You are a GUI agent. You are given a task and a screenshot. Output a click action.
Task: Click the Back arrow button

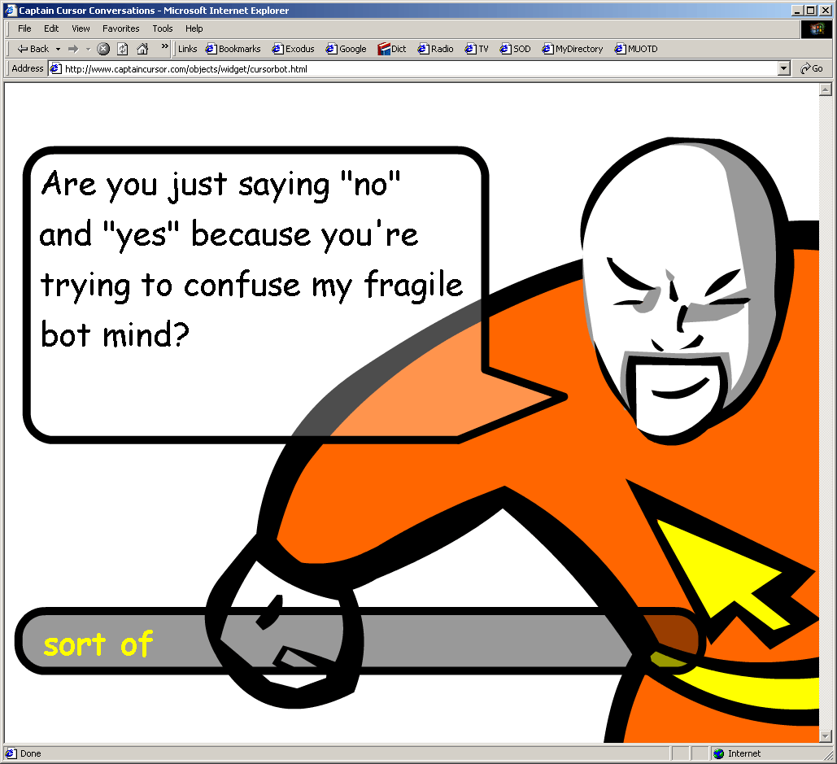click(33, 49)
